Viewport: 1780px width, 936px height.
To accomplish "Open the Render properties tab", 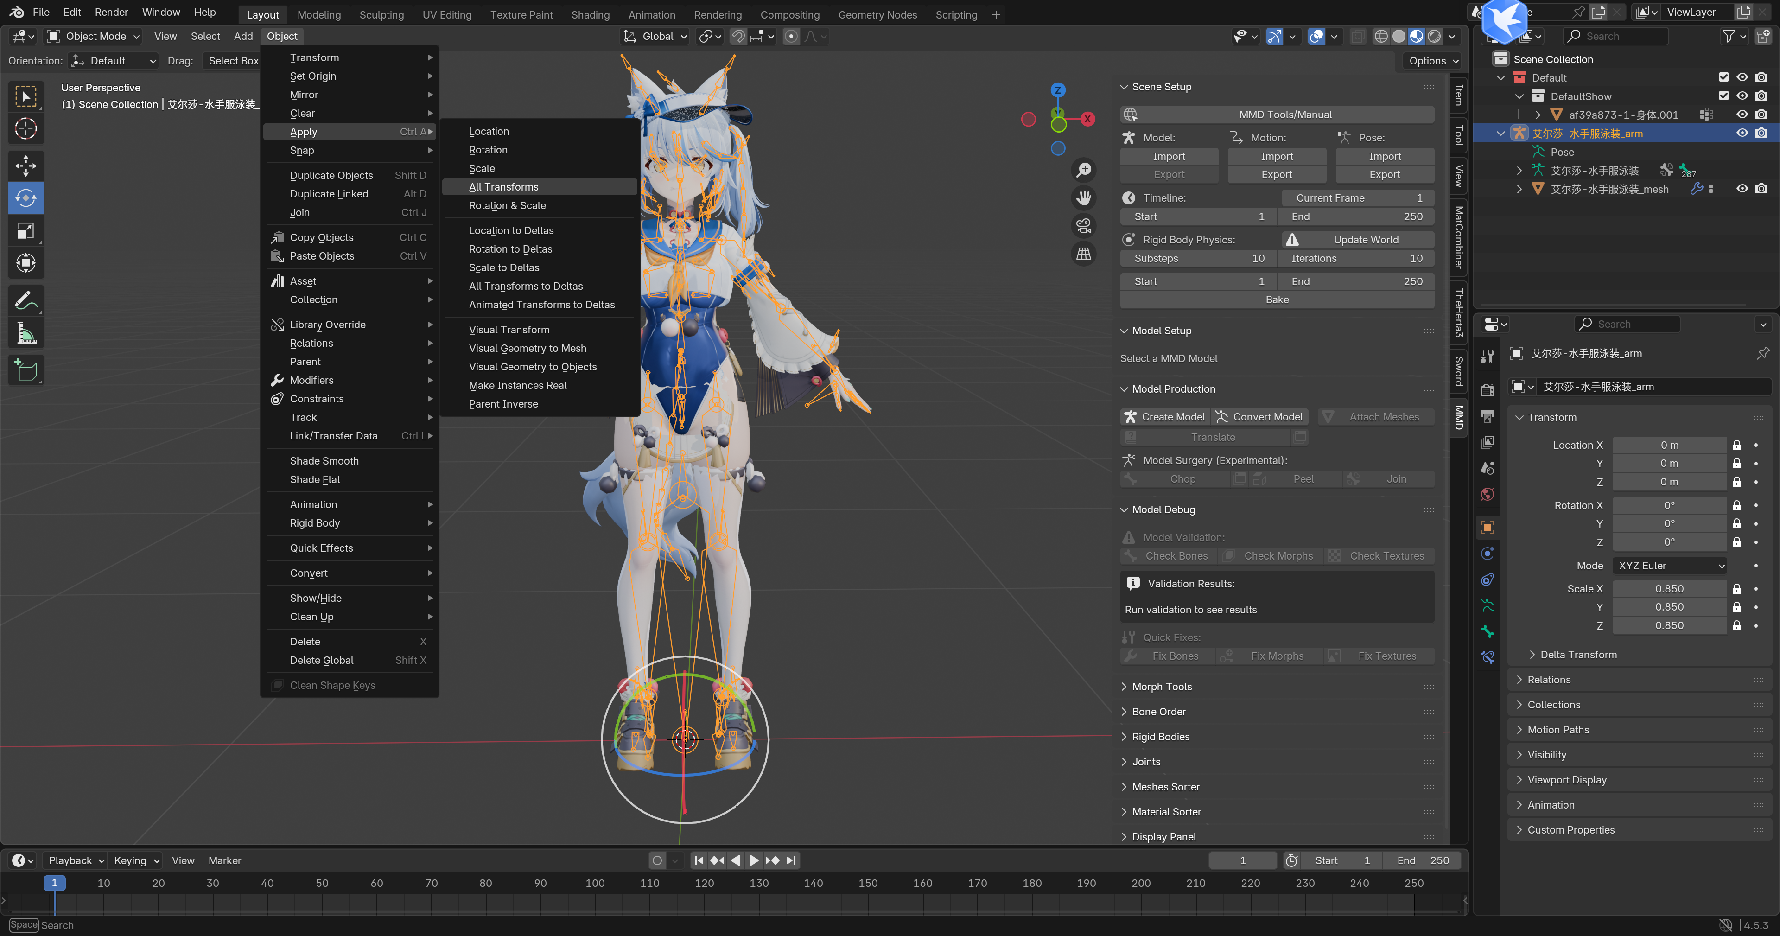I will tap(1488, 390).
